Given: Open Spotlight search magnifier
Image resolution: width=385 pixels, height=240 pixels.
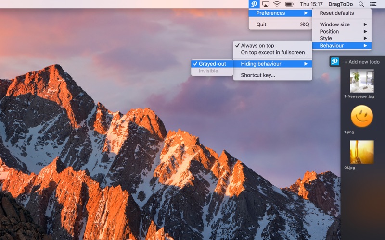Looking at the screenshot, I should click(361, 4).
